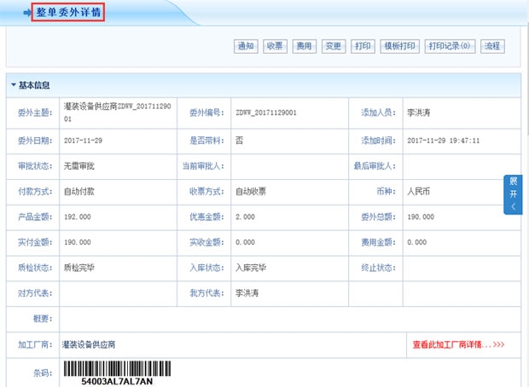This screenshot has height=387, width=529.
Task: Click the 我方代表 value 李洪涛
Action: pos(247,293)
